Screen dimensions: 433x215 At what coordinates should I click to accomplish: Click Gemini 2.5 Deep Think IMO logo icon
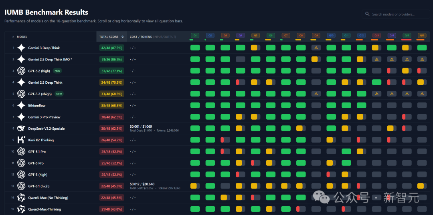pyautogui.click(x=21, y=60)
